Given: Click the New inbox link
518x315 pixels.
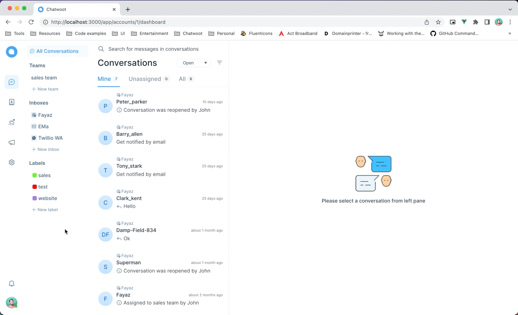Looking at the screenshot, I should 45,149.
